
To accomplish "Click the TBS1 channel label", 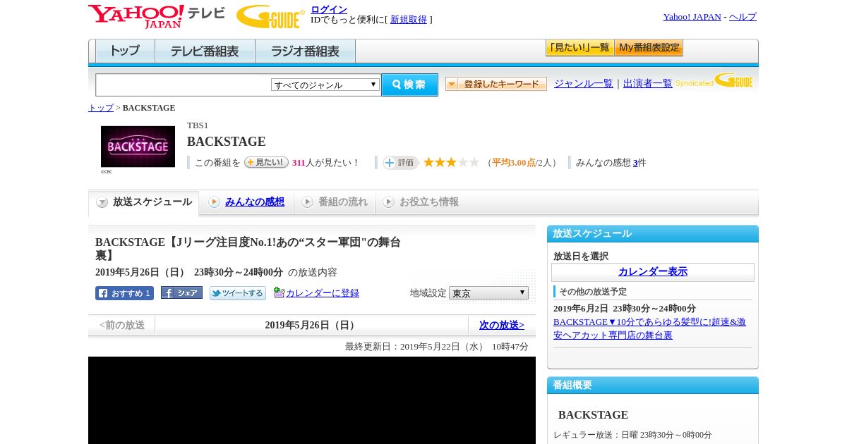I will tap(198, 125).
